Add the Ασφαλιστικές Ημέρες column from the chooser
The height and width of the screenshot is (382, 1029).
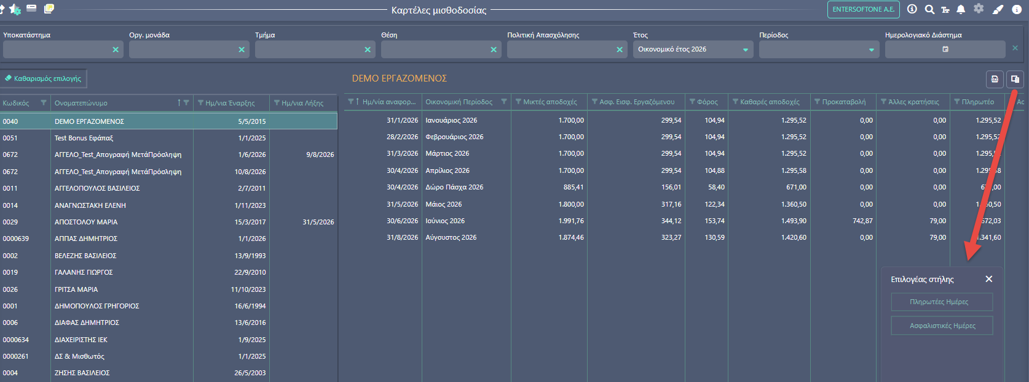(942, 326)
